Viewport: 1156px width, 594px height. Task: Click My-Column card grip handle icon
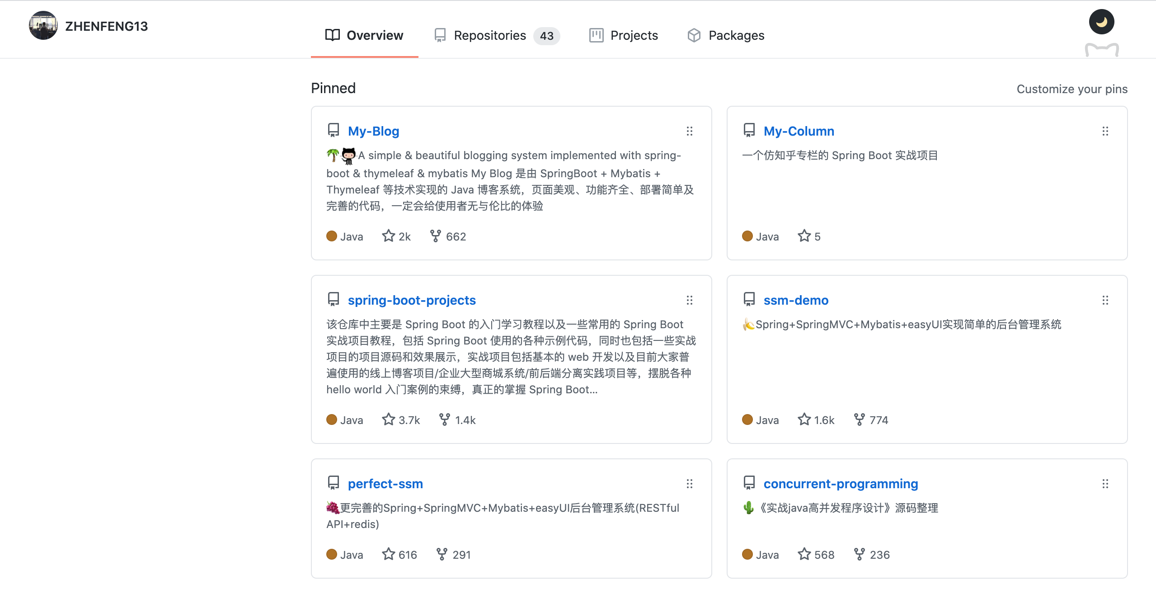(x=1105, y=131)
